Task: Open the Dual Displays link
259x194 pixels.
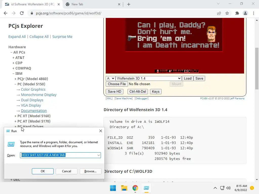Action: point(32,100)
